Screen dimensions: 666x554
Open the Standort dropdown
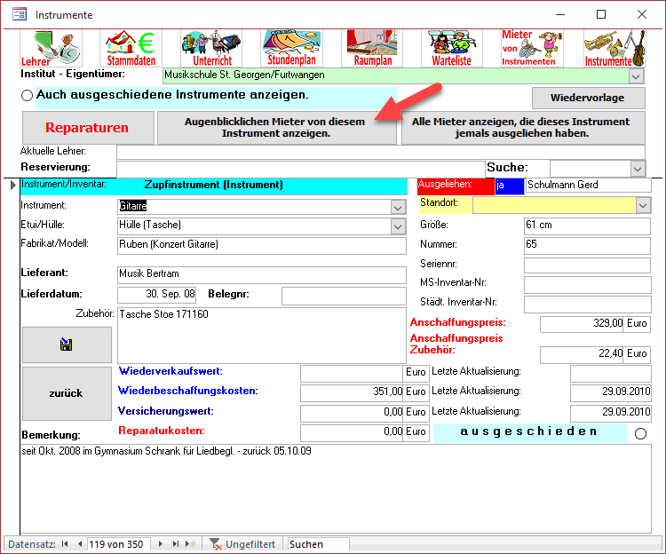click(644, 205)
